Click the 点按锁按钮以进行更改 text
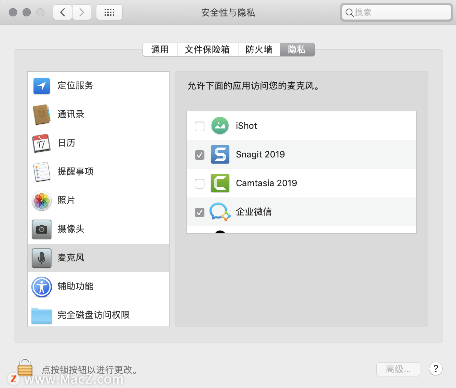 90,370
